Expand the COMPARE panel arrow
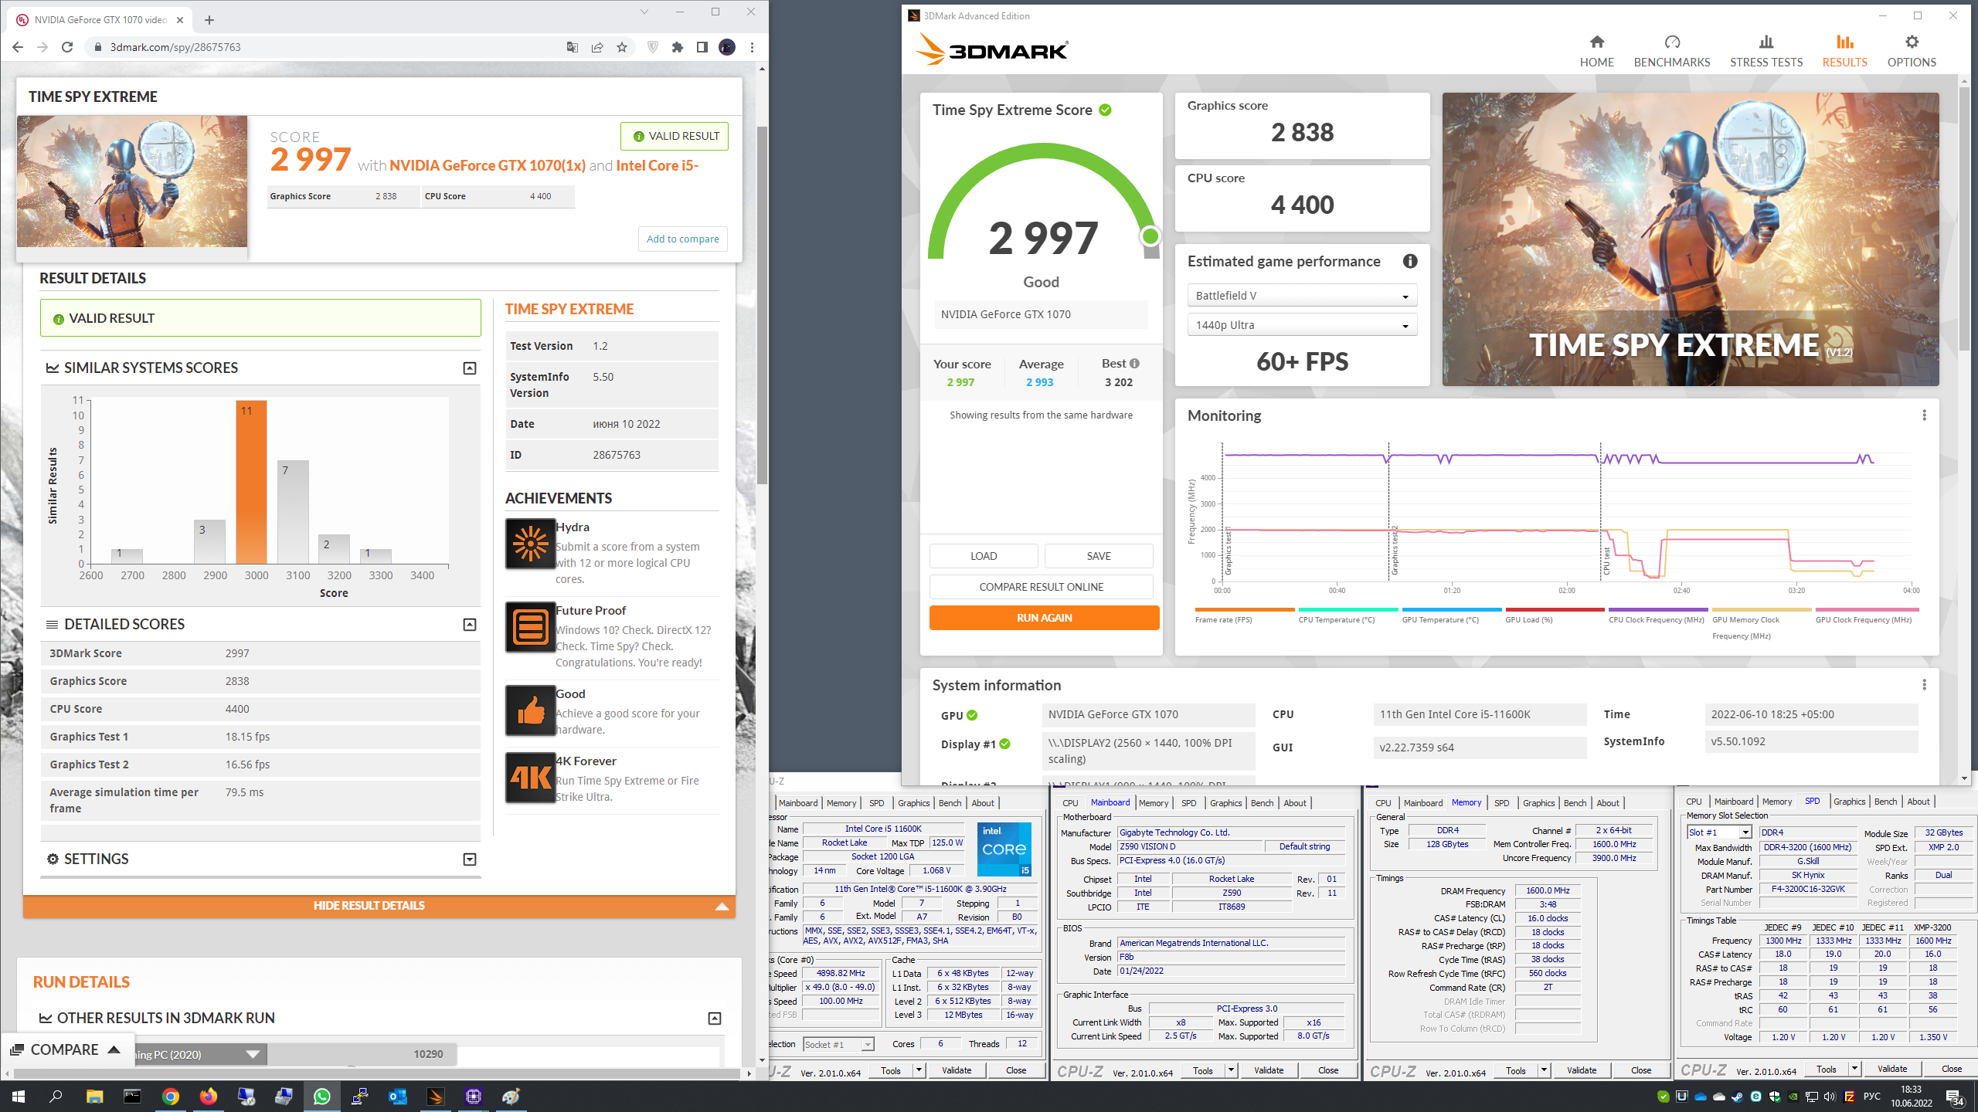The image size is (1978, 1112). coord(114,1049)
